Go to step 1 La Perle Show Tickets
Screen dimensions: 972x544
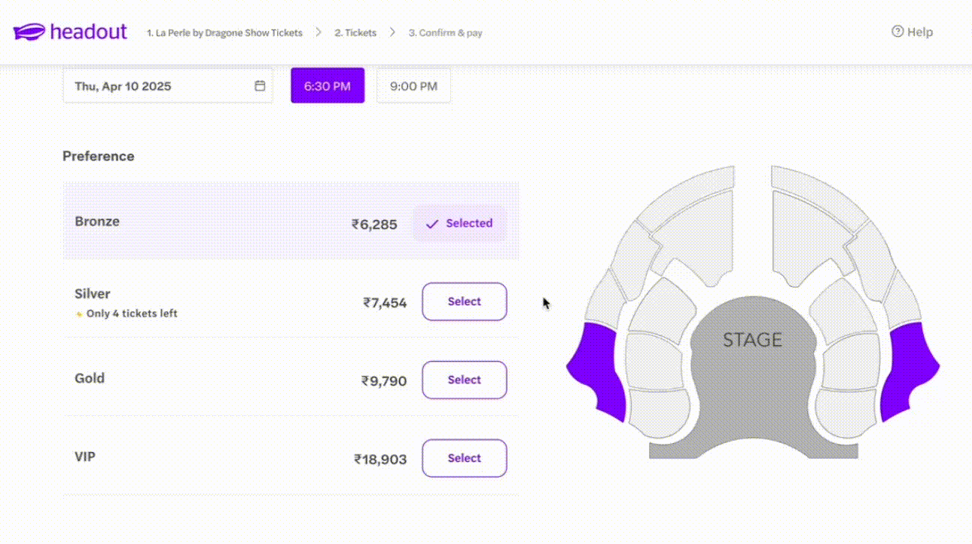pyautogui.click(x=224, y=33)
